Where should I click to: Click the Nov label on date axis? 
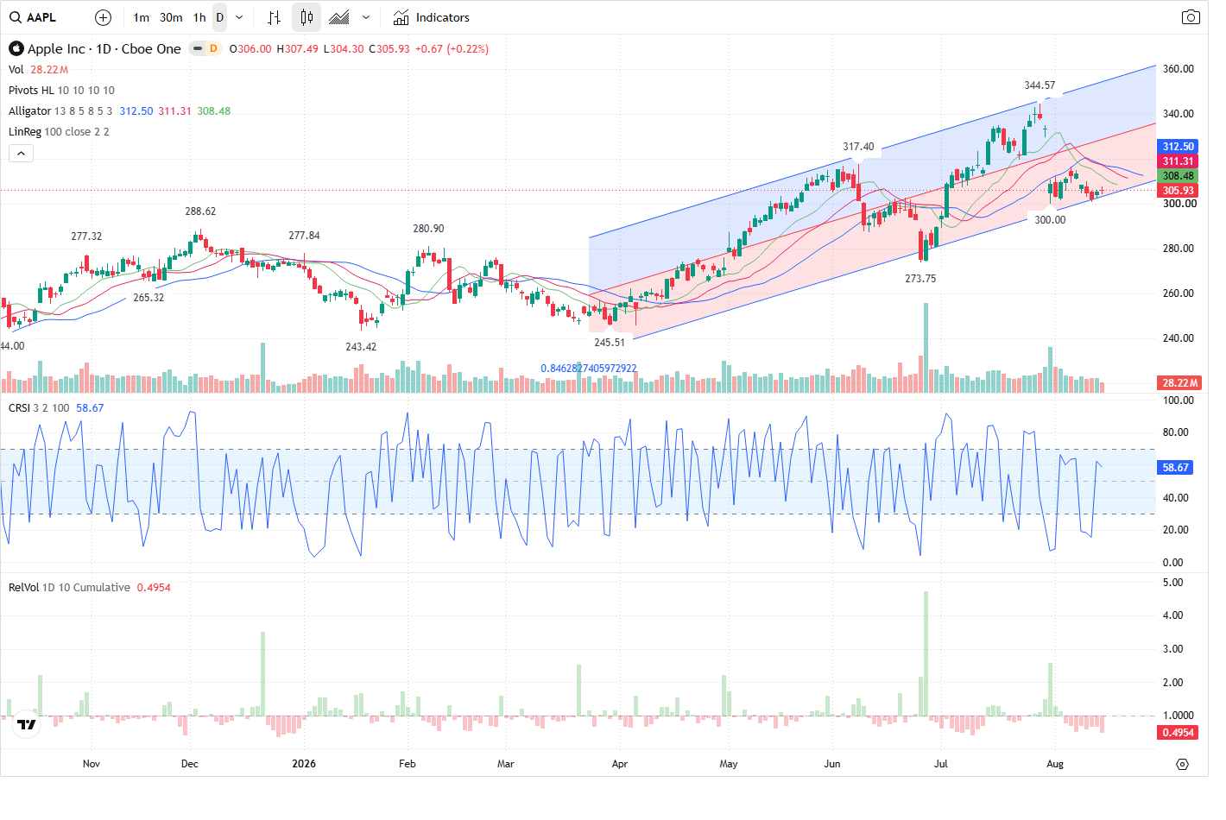[92, 764]
